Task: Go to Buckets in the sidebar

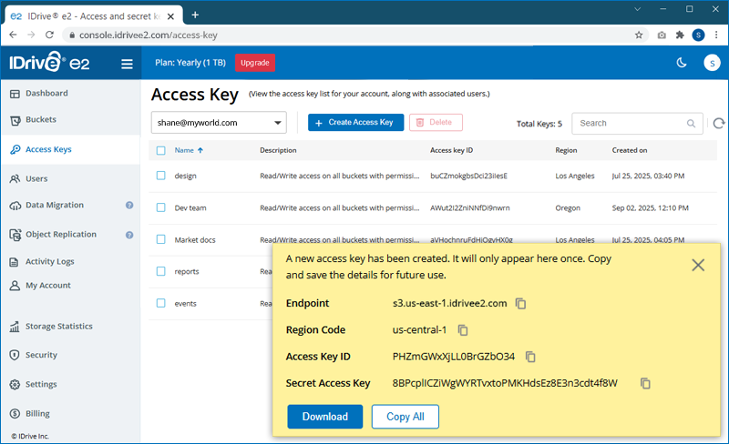Action: click(41, 120)
